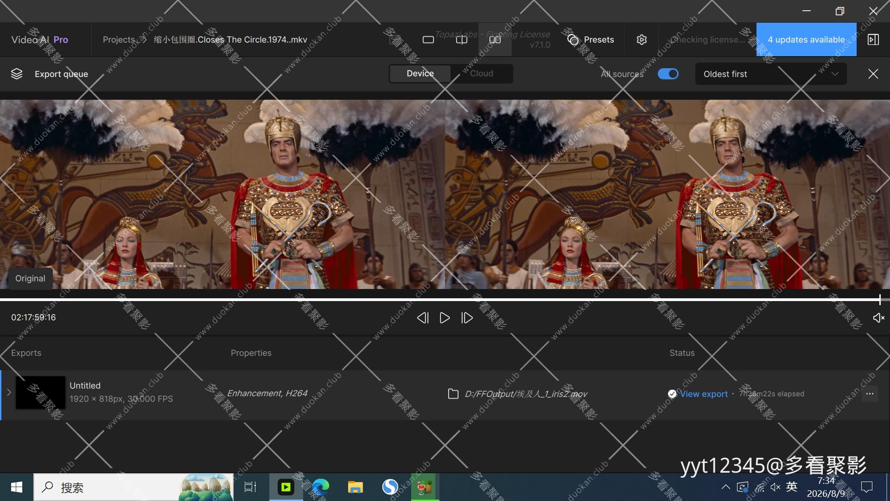This screenshot has height=501, width=890.
Task: Open Task View on the taskbar
Action: (250, 487)
